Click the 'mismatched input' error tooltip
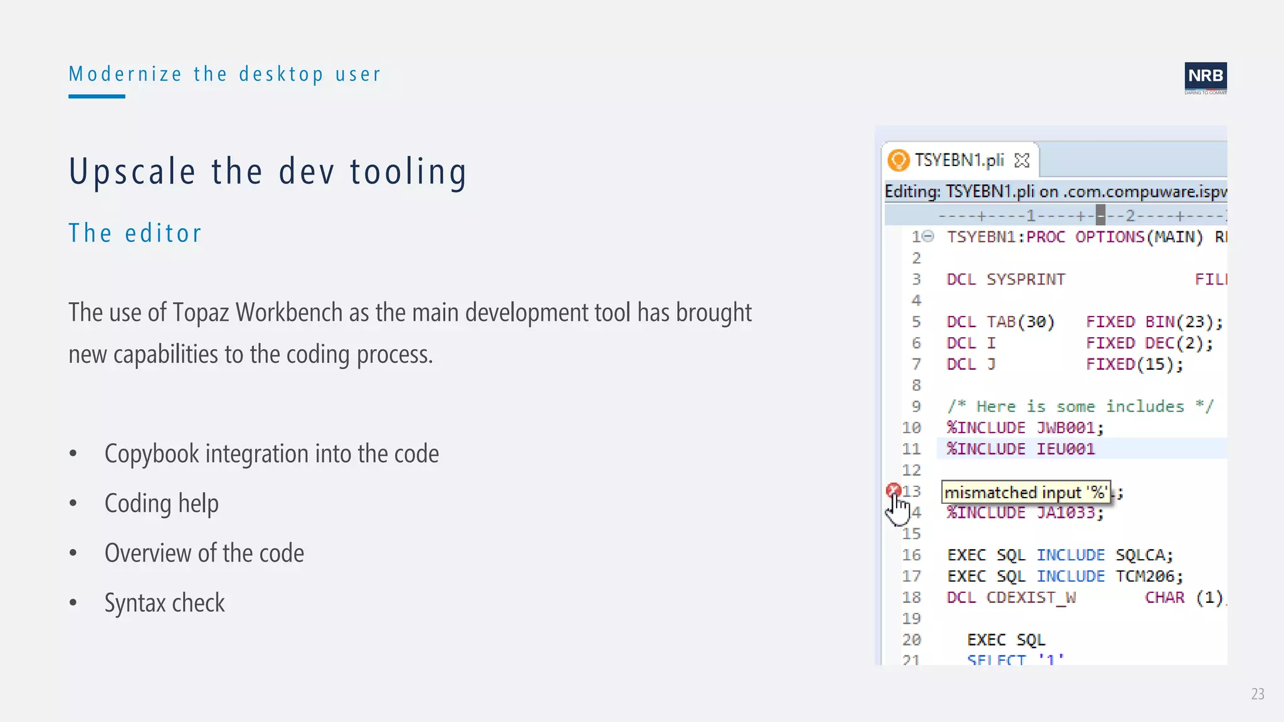The image size is (1284, 722). pyautogui.click(x=1026, y=492)
